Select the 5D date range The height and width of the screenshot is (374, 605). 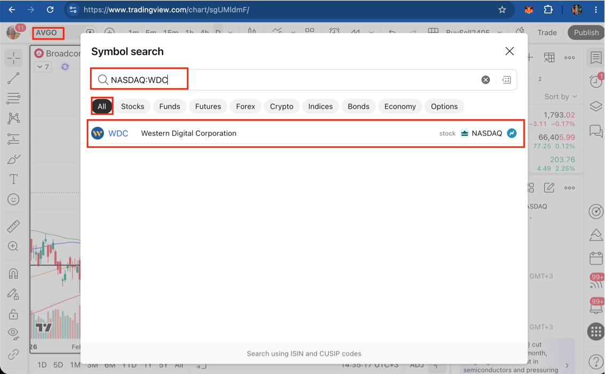click(58, 365)
